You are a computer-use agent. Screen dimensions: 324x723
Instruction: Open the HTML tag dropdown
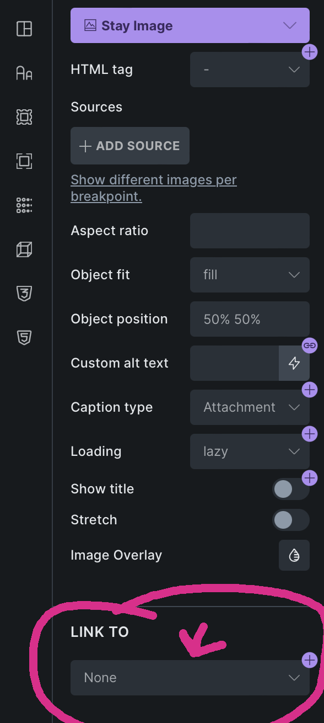click(x=250, y=70)
